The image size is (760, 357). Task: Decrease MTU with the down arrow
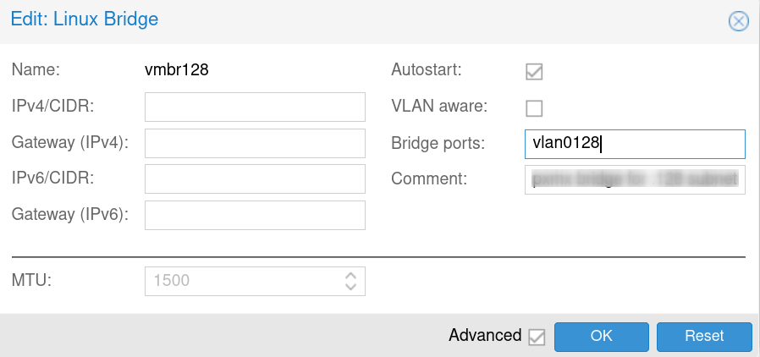[x=350, y=287]
